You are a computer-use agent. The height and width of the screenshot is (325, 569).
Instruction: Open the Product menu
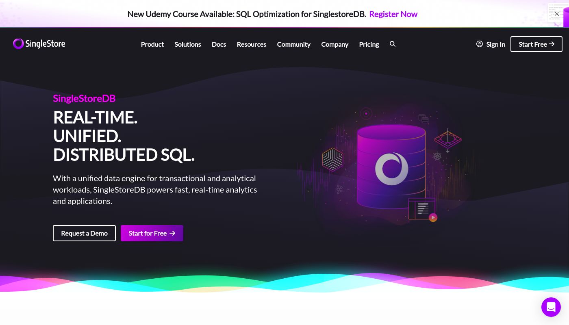(x=152, y=44)
